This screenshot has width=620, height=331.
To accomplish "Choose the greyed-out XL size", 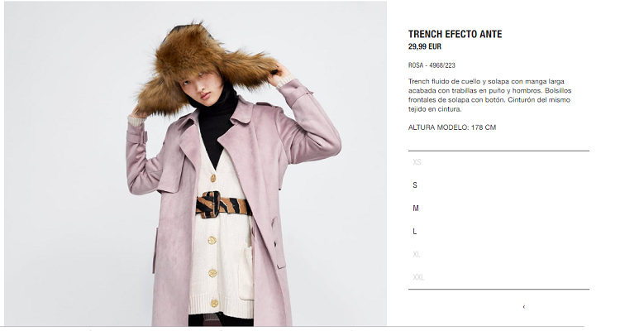I will click(x=417, y=254).
